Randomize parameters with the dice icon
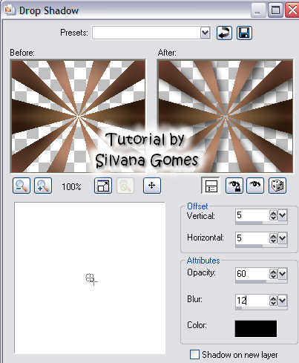Viewport: 299px width, 363px height. [277, 186]
